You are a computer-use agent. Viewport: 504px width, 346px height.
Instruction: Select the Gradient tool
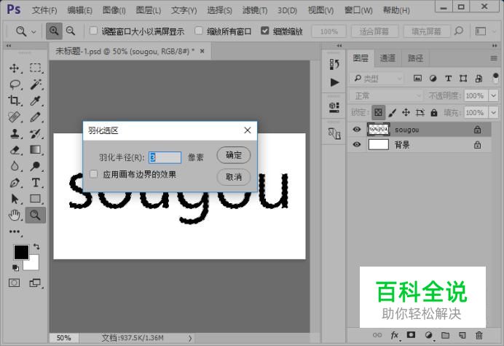(36, 150)
